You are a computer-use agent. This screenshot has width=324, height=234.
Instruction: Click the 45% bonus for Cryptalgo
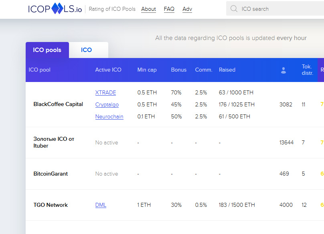[176, 104]
